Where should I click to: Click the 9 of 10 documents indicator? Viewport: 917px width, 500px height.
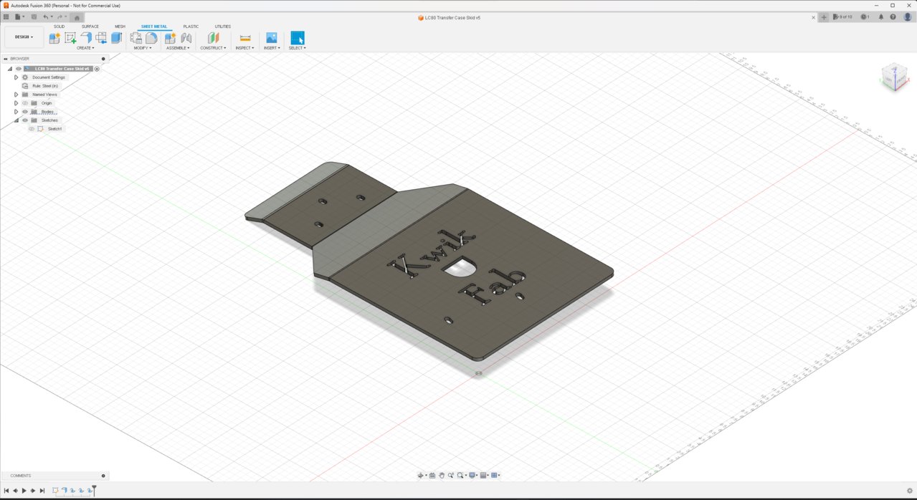point(842,17)
